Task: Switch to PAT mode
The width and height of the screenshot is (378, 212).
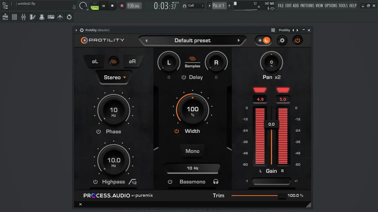Action: [x=95, y=4]
